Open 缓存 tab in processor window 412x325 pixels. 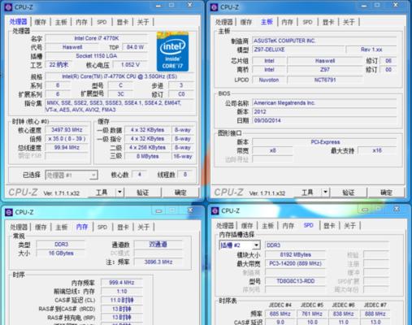coord(41,22)
